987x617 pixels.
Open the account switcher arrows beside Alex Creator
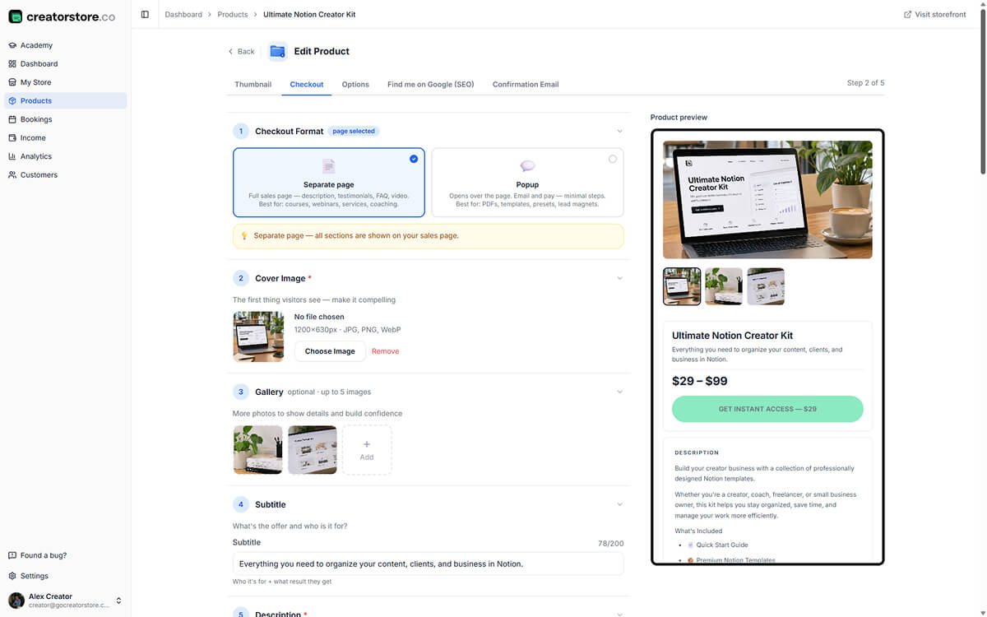coord(118,601)
